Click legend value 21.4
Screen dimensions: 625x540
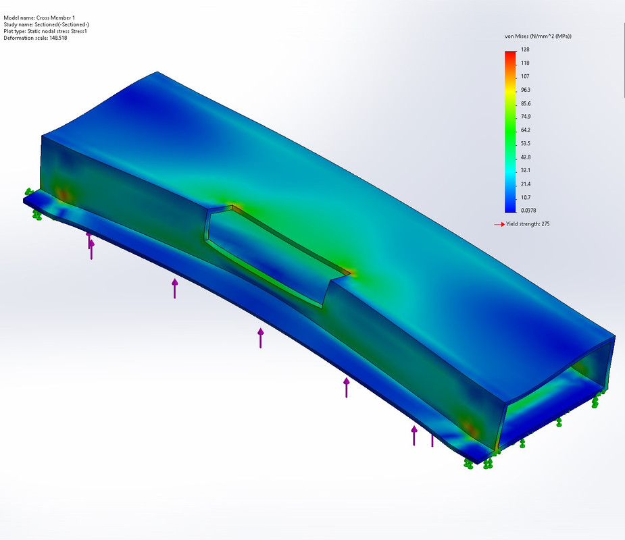(x=526, y=184)
